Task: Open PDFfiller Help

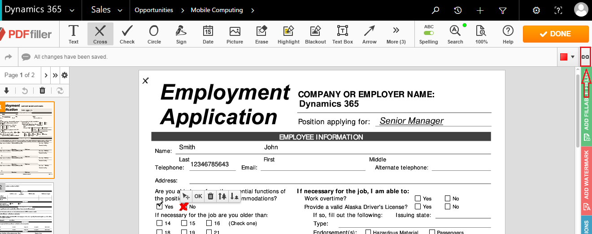Action: pyautogui.click(x=508, y=34)
